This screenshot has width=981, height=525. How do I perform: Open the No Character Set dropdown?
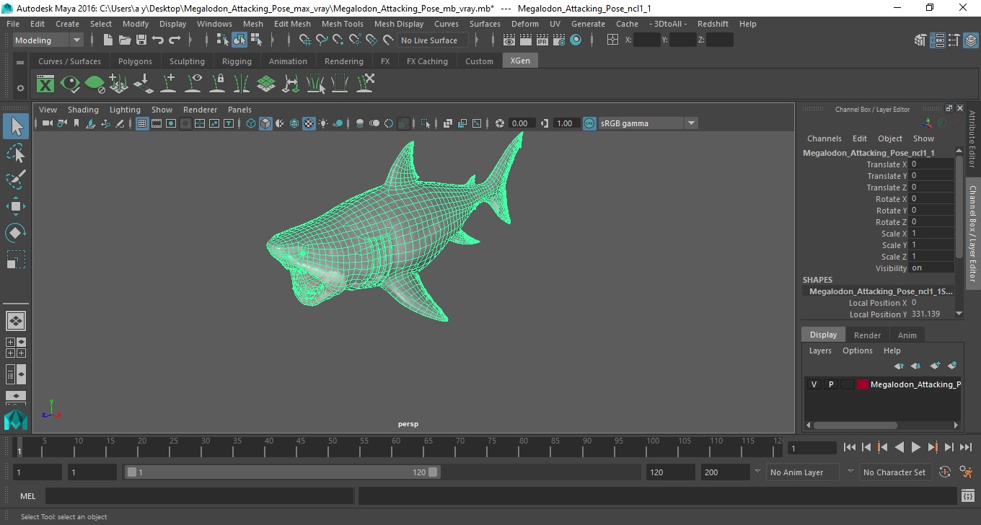(894, 472)
